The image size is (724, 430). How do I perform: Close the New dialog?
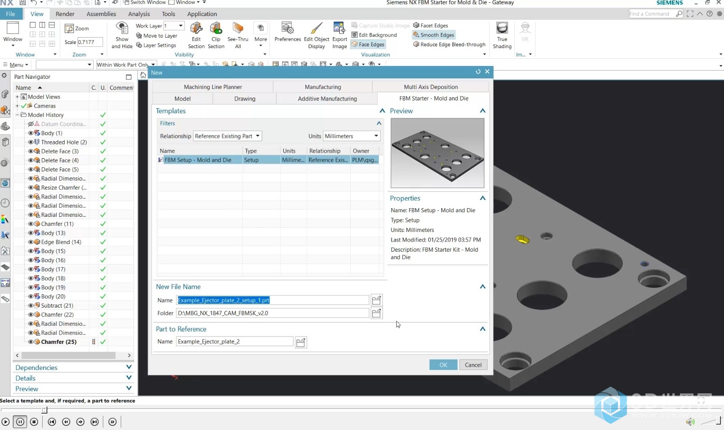(x=487, y=72)
